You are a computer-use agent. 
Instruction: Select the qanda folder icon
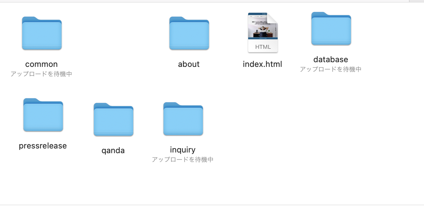(x=114, y=120)
